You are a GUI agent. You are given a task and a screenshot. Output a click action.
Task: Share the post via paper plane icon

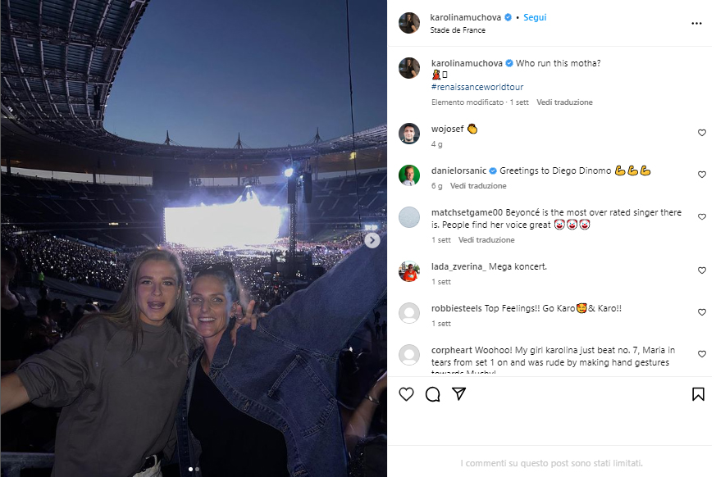(459, 394)
